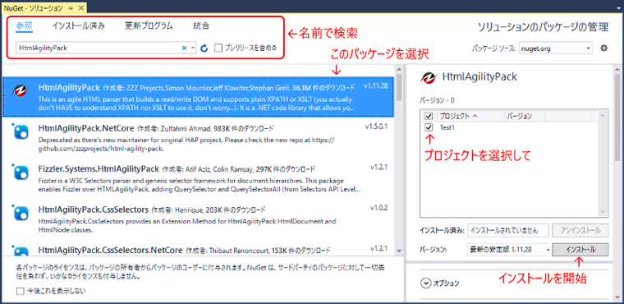Screen dimensions: 624x304
Task: Click the アンインストール button
Action: [x=580, y=230]
